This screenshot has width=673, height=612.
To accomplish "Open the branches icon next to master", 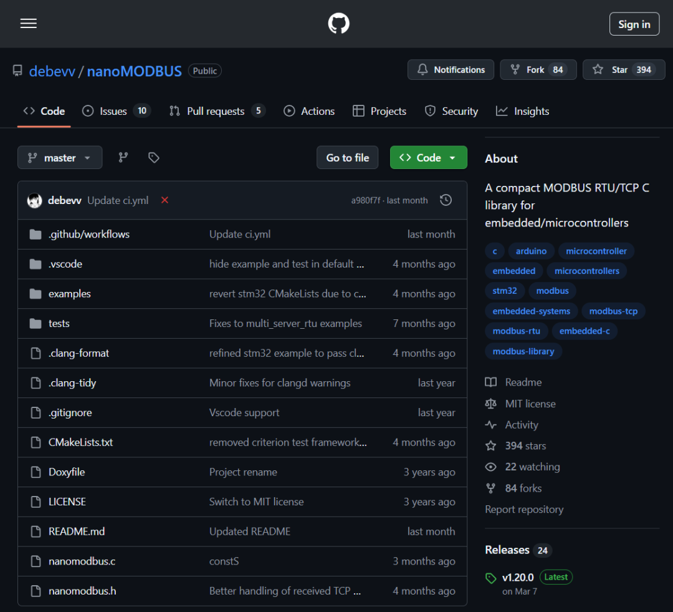I will [x=123, y=158].
